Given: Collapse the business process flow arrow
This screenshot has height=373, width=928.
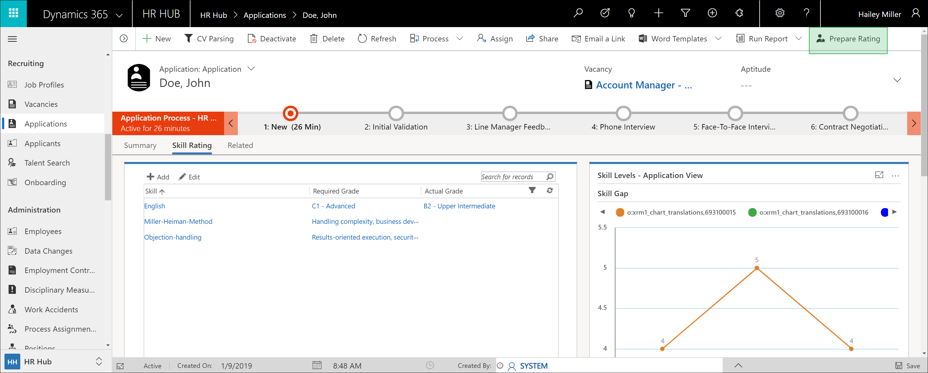Looking at the screenshot, I should tap(231, 123).
